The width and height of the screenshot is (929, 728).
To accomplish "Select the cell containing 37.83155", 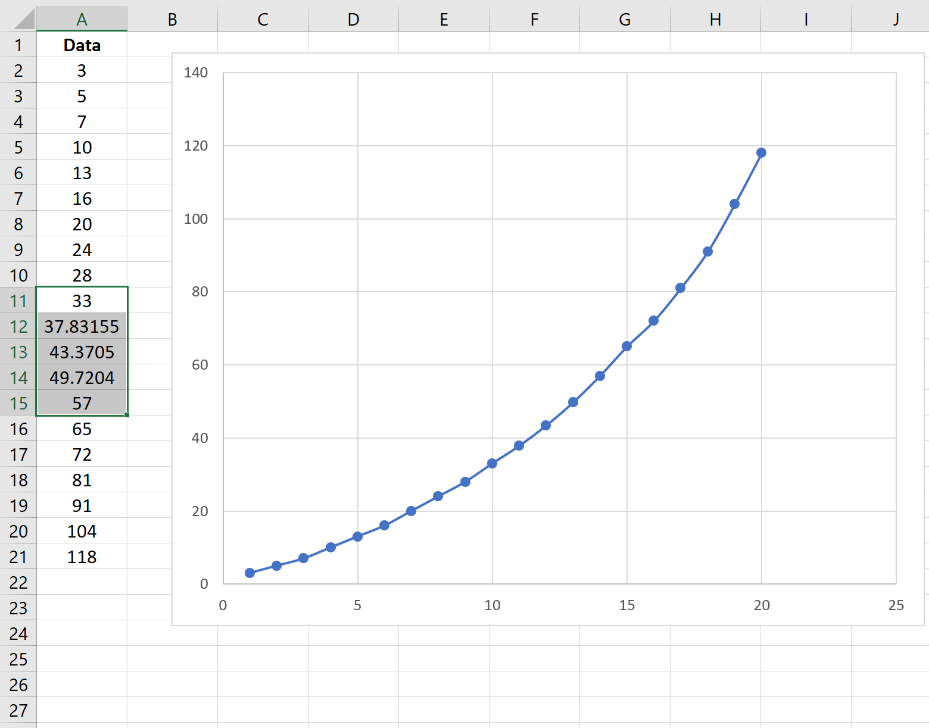I will click(x=82, y=326).
